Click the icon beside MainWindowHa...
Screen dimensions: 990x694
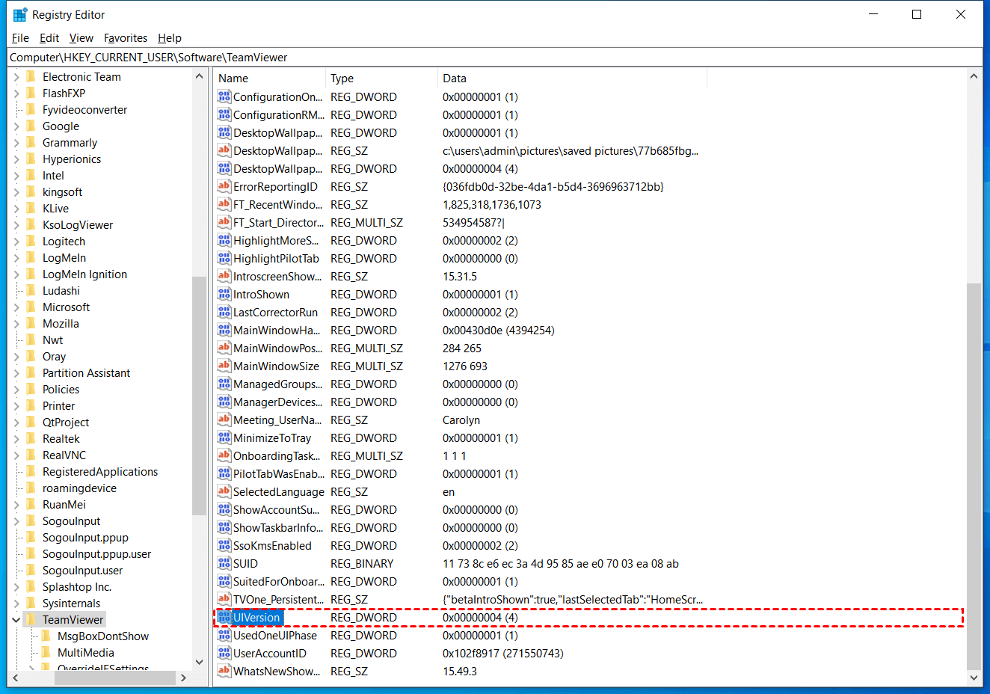pyautogui.click(x=224, y=330)
